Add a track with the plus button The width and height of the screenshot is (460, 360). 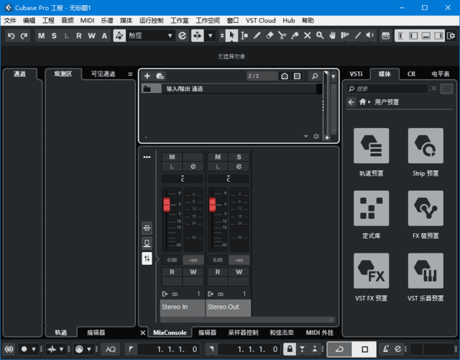[x=147, y=76]
